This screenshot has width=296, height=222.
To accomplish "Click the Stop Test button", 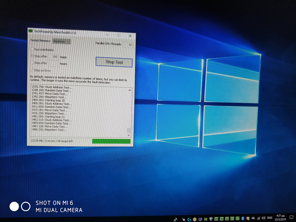I will [x=114, y=62].
